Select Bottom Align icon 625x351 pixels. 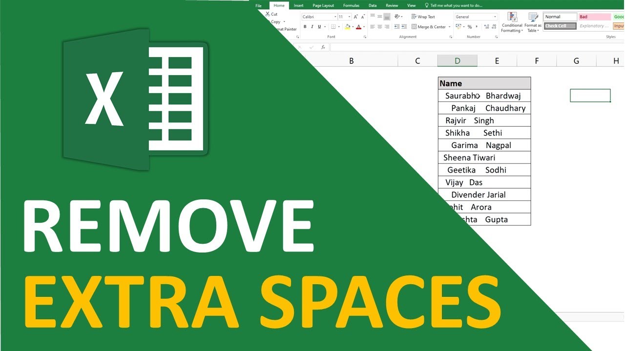tap(387, 17)
